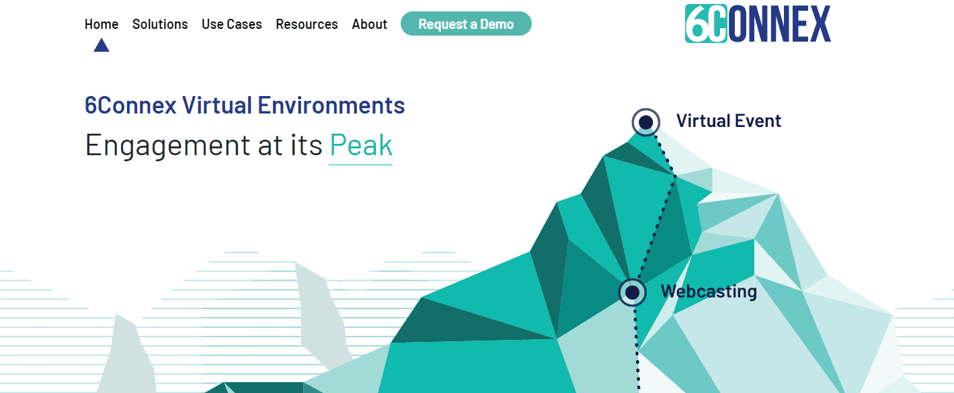954x393 pixels.
Task: Select the Webcasting marker on the mountain
Action: (632, 292)
